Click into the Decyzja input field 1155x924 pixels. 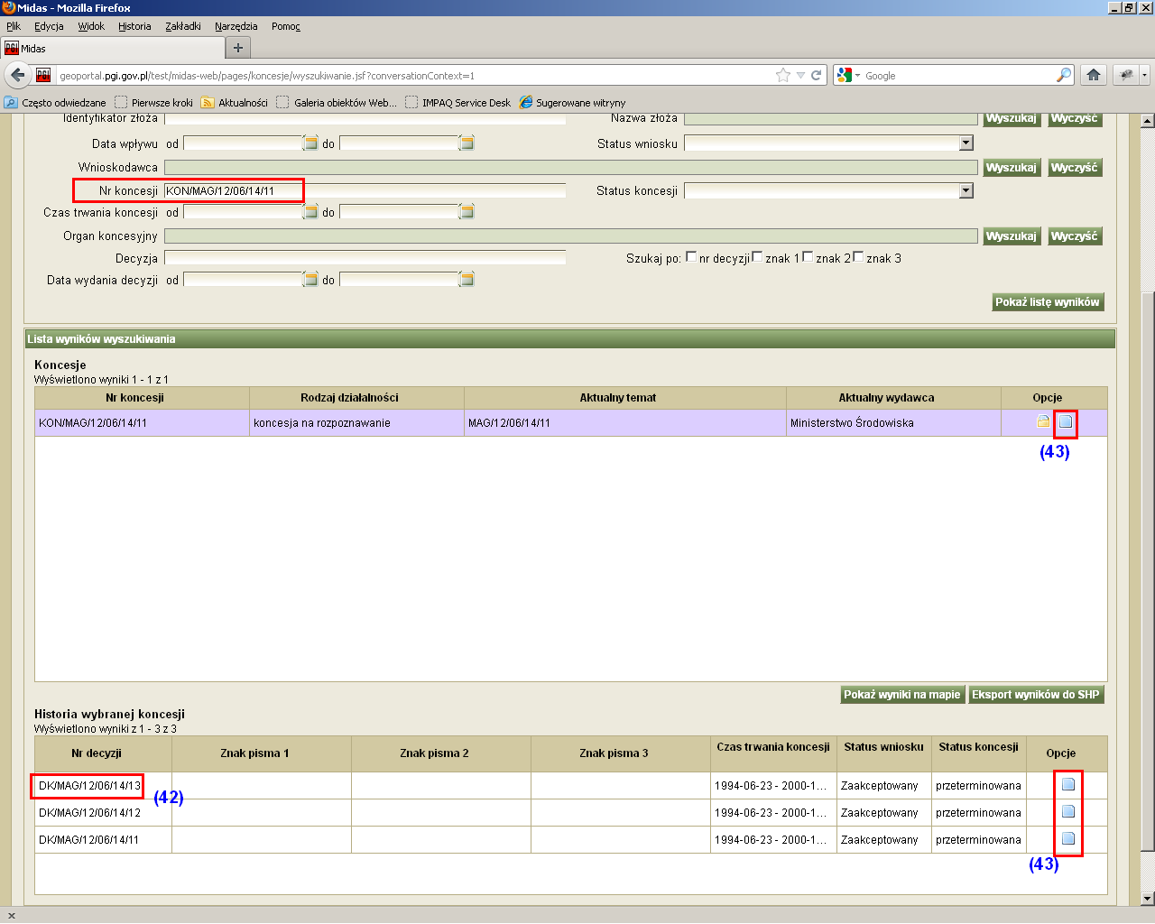click(x=365, y=258)
